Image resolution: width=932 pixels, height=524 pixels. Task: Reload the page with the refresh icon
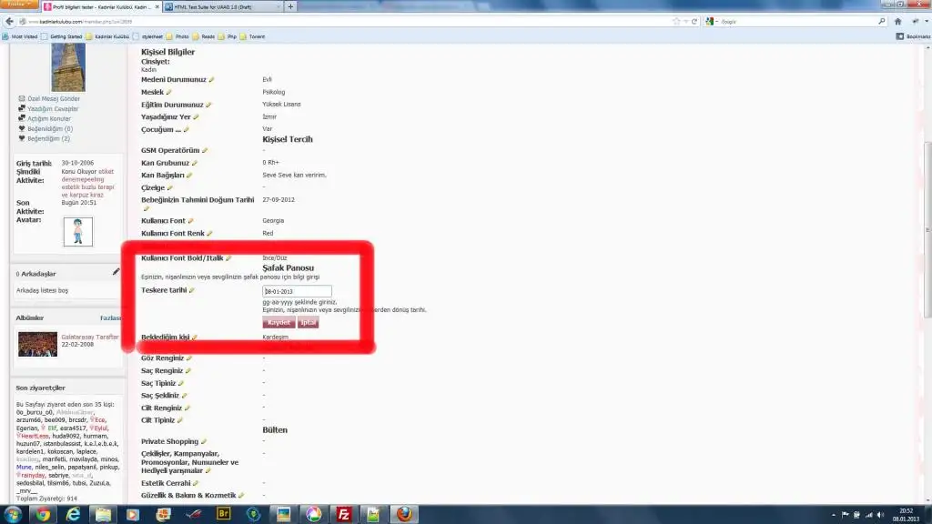click(x=694, y=22)
